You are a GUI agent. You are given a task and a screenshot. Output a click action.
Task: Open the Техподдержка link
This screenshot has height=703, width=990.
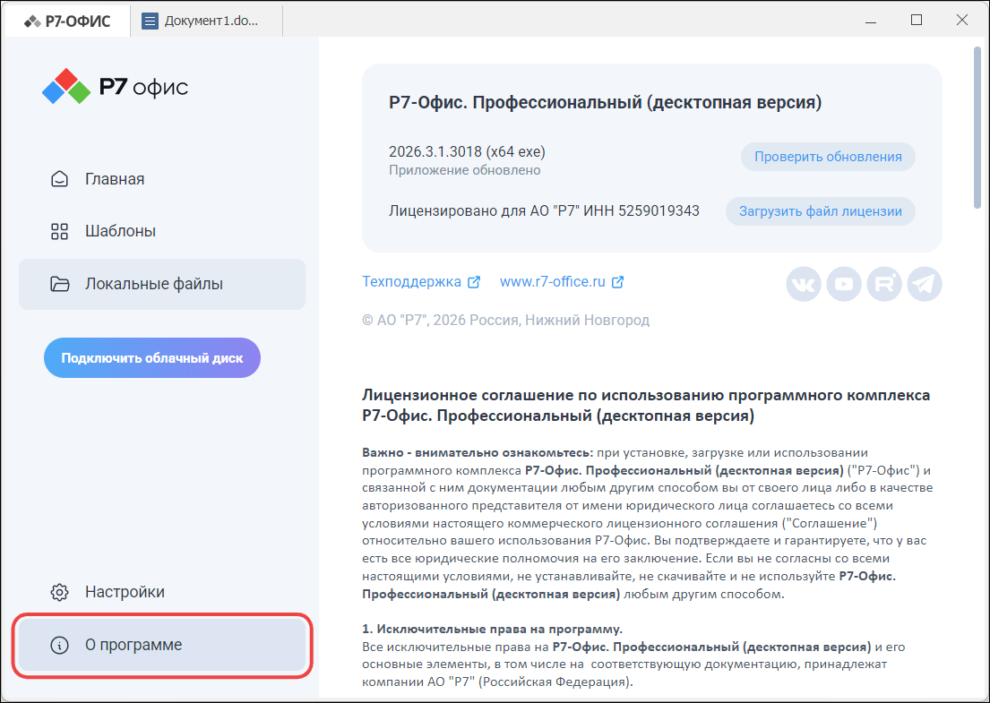(411, 281)
